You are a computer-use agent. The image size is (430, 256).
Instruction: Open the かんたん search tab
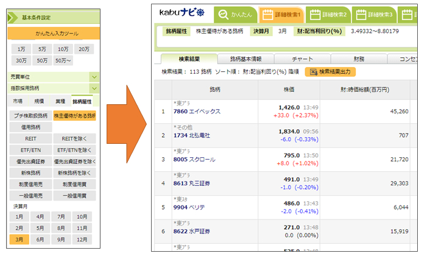pos(235,15)
